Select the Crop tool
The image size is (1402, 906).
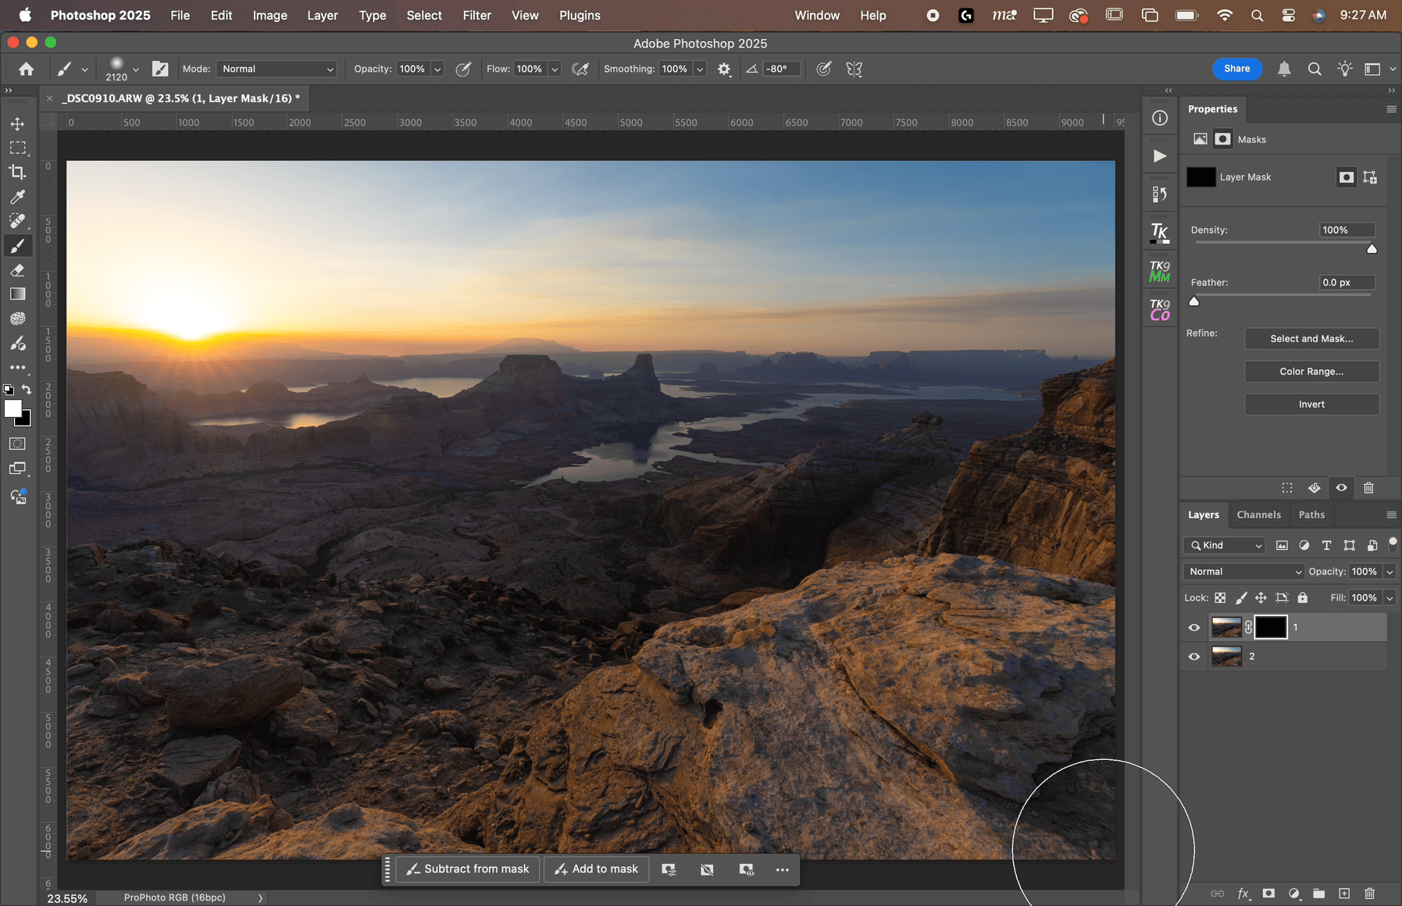pyautogui.click(x=17, y=173)
